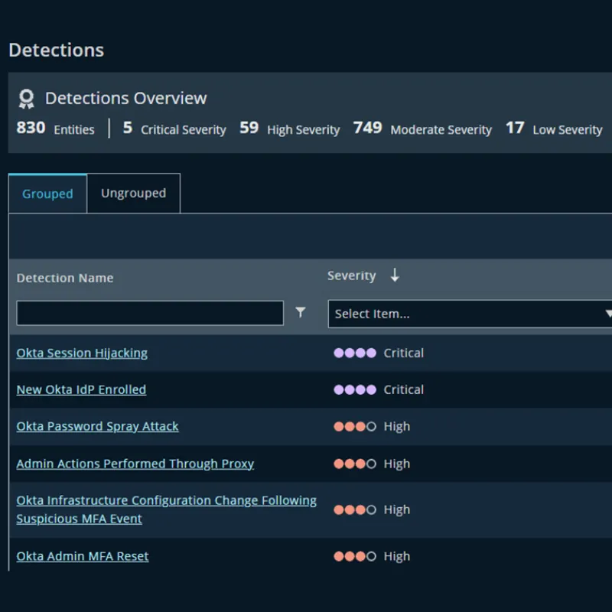Viewport: 612px width, 612px height.
Task: Switch to the Grouped tab
Action: click(47, 194)
